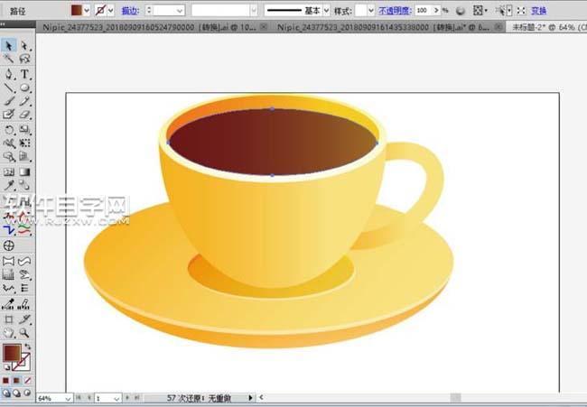The image size is (587, 407).
Task: Enable Draw Behind mode
Action: pos(17,393)
